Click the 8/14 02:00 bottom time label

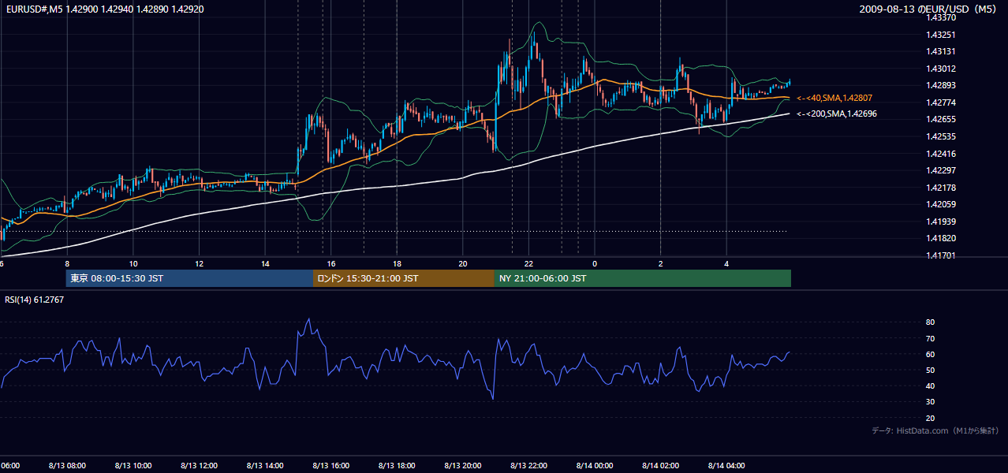[x=660, y=465]
